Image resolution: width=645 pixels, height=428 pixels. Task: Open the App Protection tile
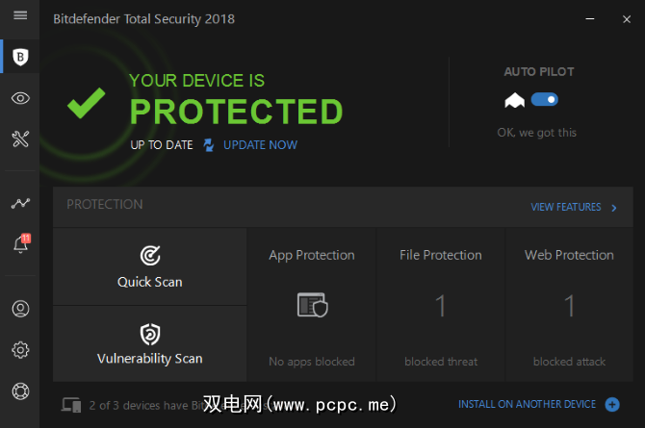312,305
